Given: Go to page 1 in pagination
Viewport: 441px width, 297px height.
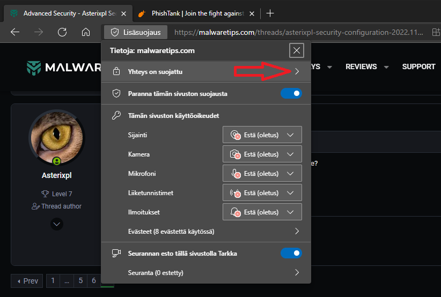Looking at the screenshot, I should click(53, 281).
